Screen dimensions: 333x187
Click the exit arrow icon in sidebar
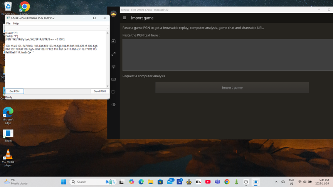[114, 41]
